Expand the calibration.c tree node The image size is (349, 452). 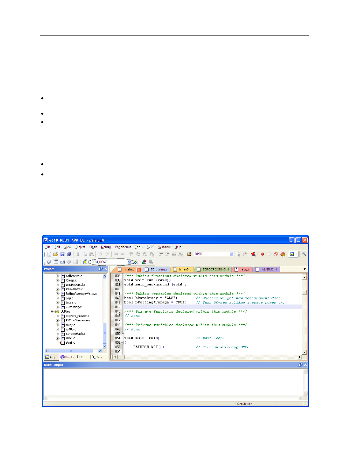coord(57,276)
